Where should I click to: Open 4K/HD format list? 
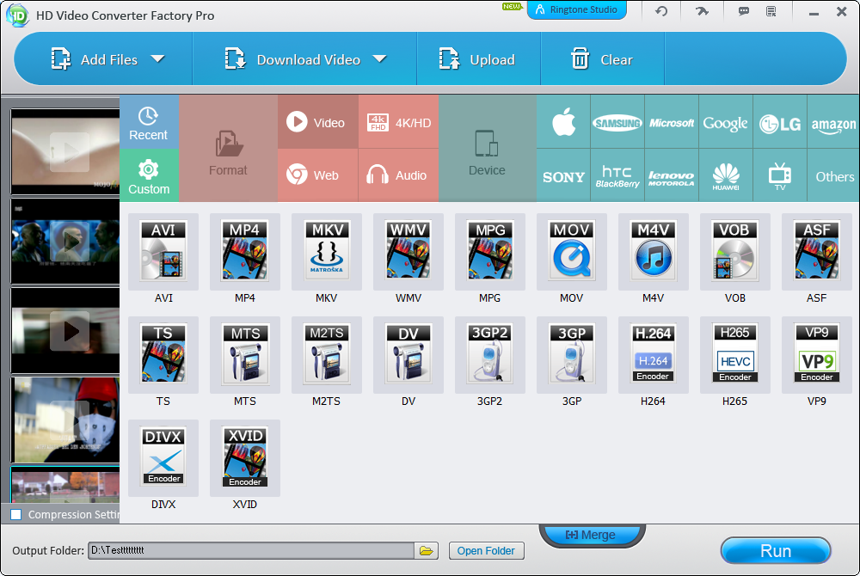[399, 122]
